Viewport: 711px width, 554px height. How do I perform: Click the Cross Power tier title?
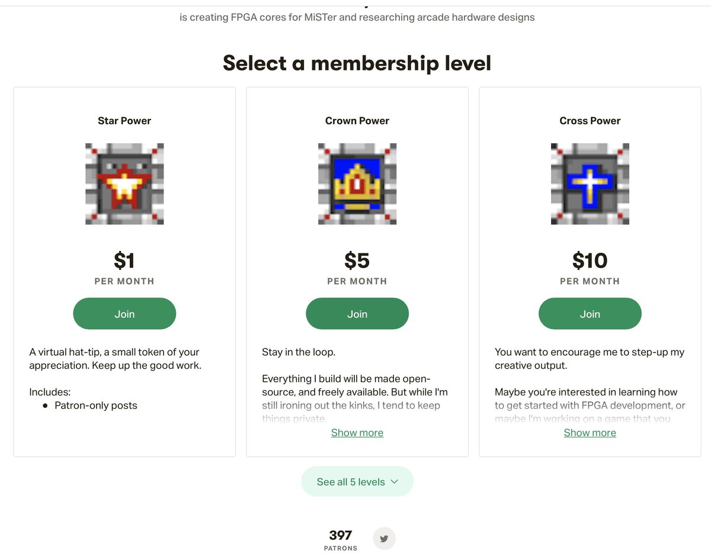click(x=590, y=121)
